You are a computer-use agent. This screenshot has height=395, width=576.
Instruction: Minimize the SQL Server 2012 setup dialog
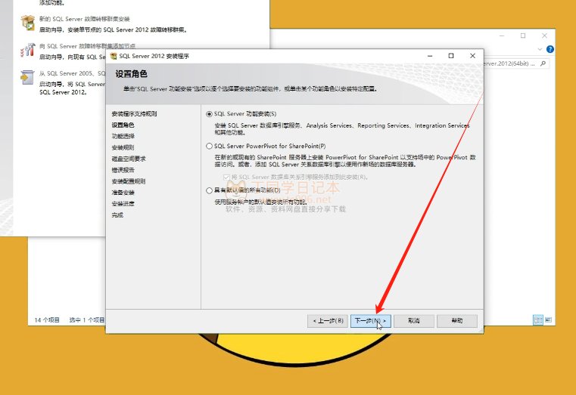430,56
